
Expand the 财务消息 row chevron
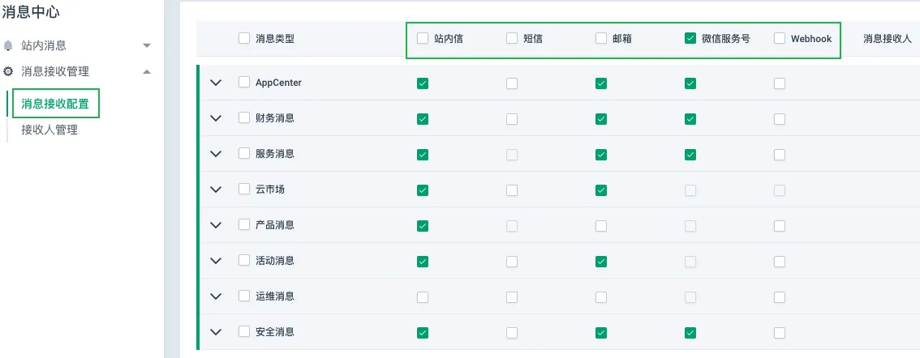click(x=216, y=118)
